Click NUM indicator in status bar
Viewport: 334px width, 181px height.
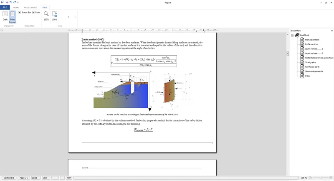tap(69, 178)
